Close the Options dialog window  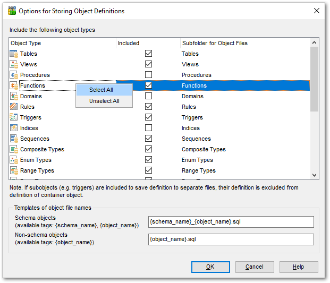tap(317, 11)
